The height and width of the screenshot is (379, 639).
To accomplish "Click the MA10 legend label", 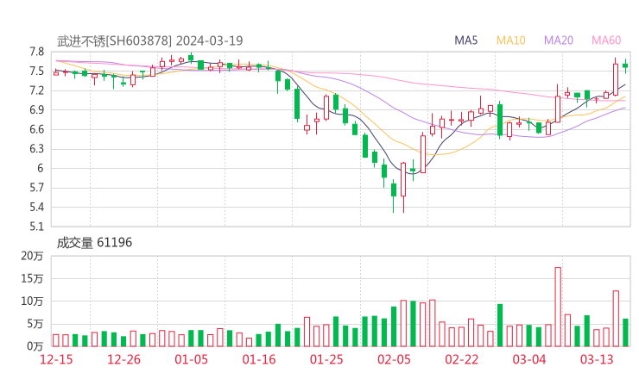I will tap(510, 40).
